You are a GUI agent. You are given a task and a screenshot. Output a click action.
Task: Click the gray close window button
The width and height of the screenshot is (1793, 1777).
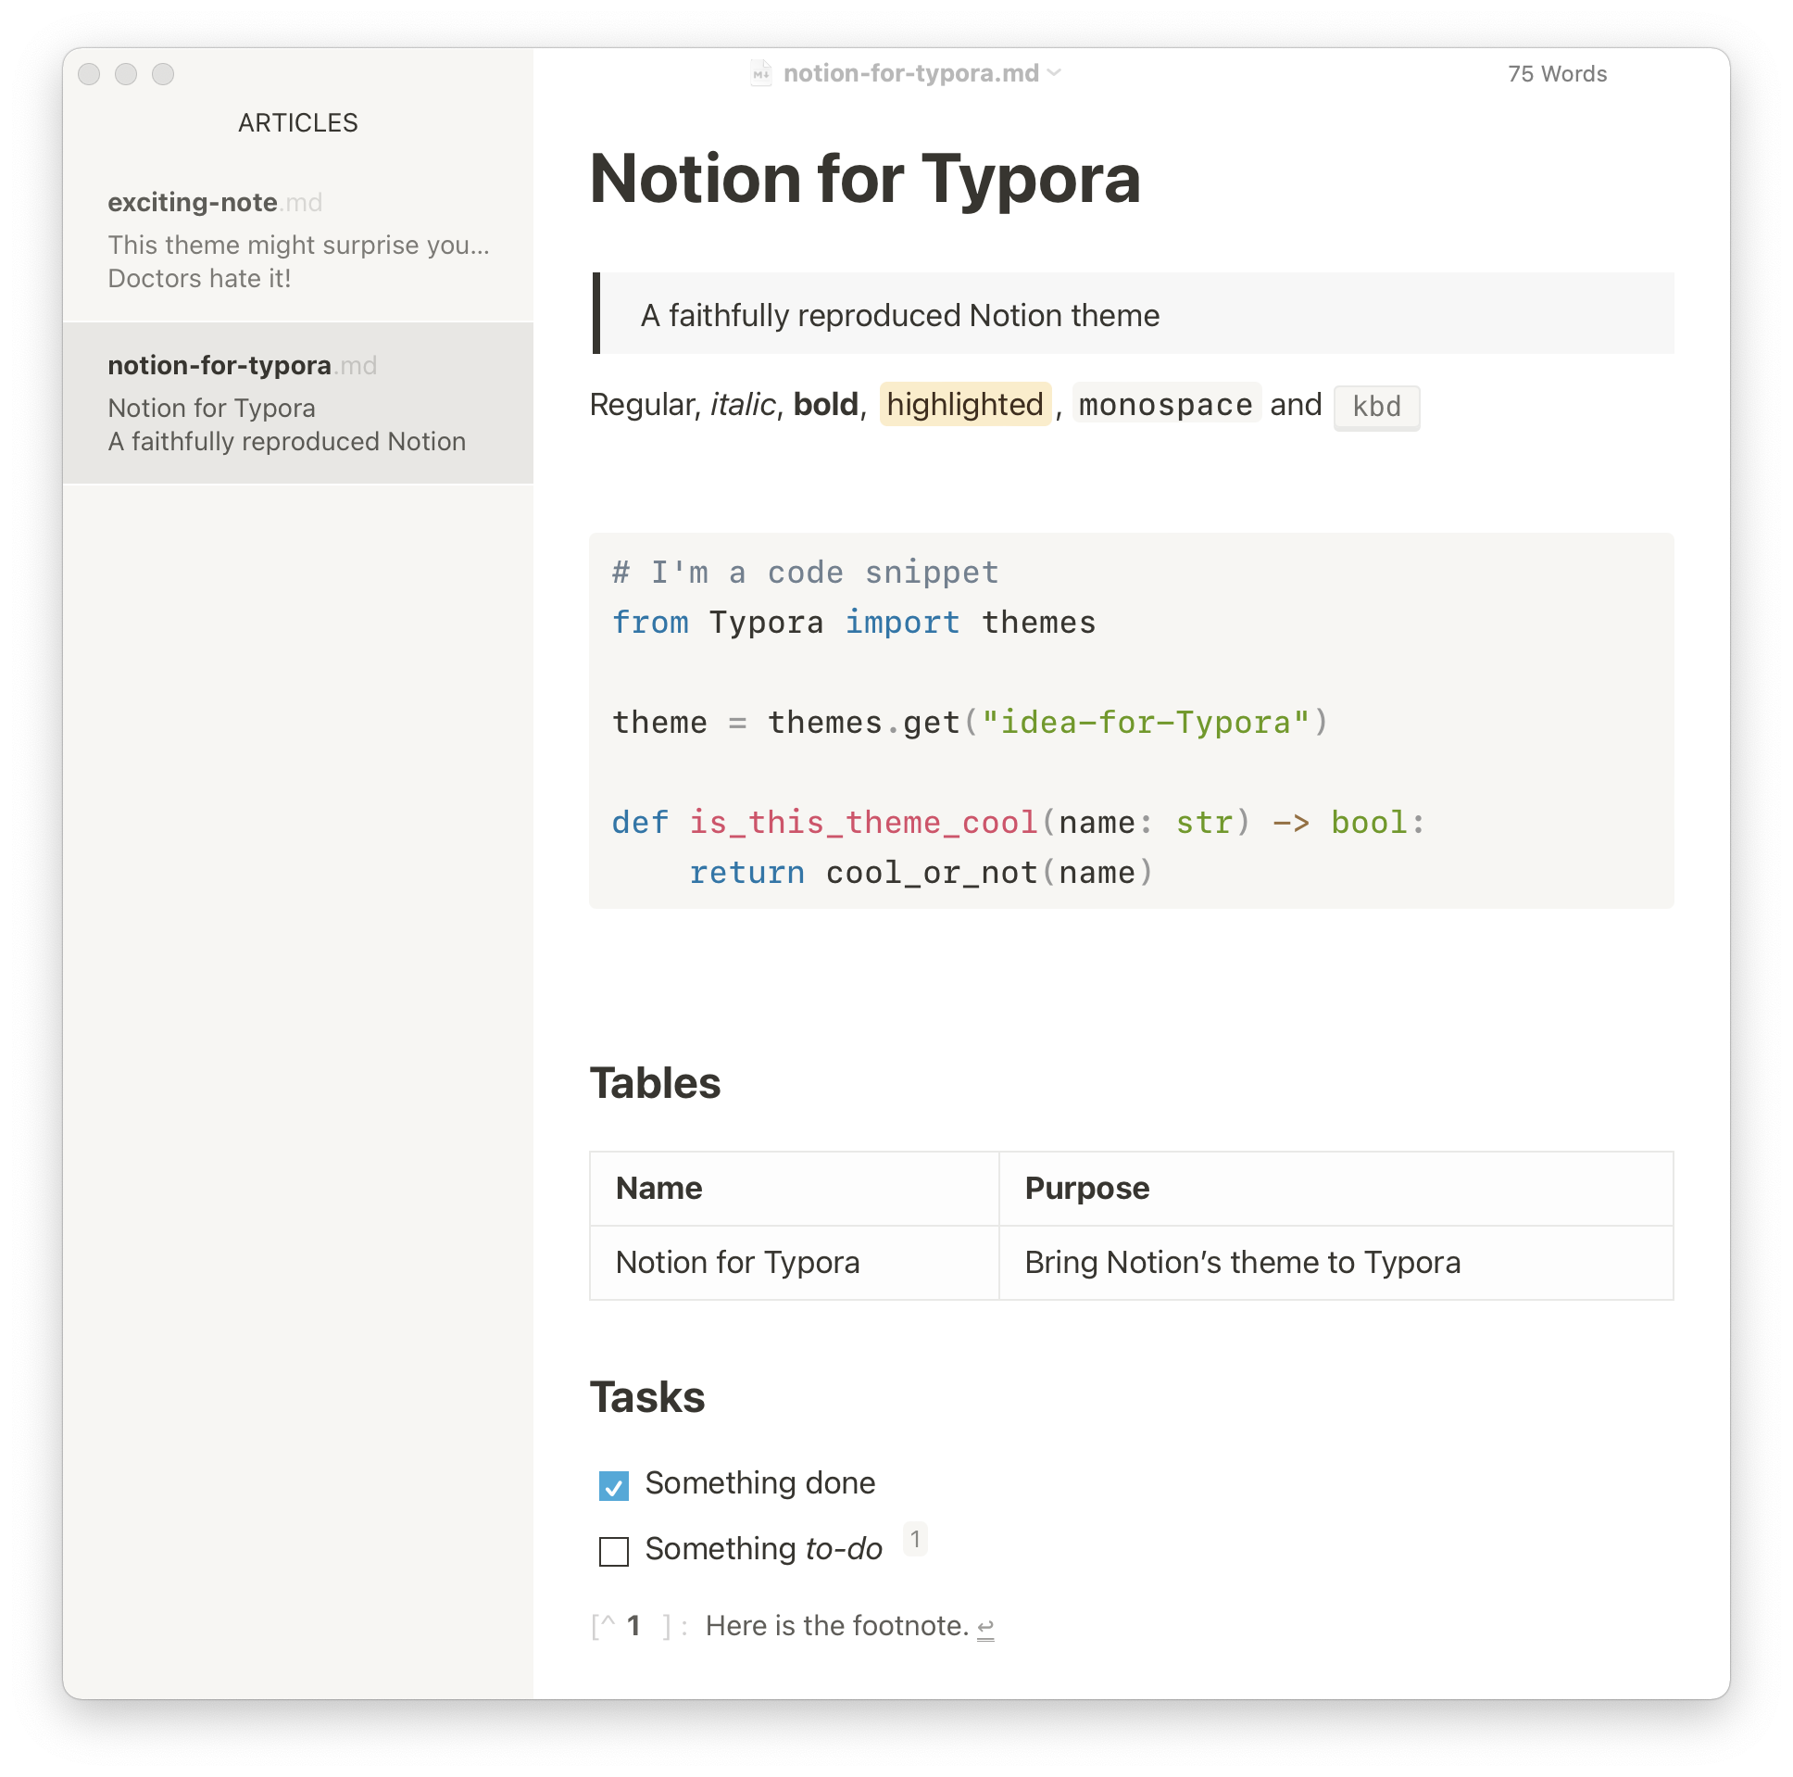89,74
